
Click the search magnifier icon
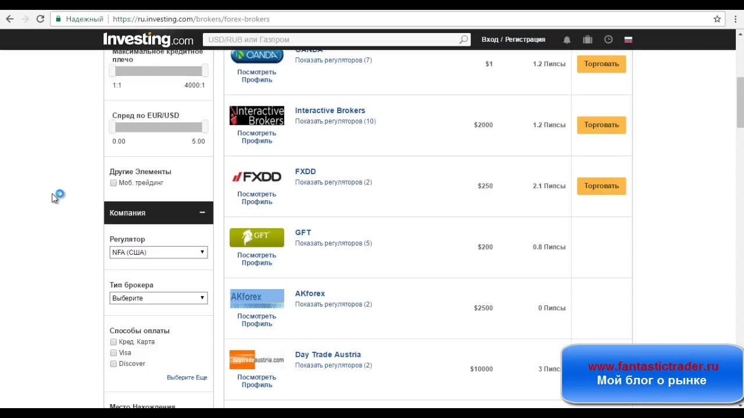[463, 39]
